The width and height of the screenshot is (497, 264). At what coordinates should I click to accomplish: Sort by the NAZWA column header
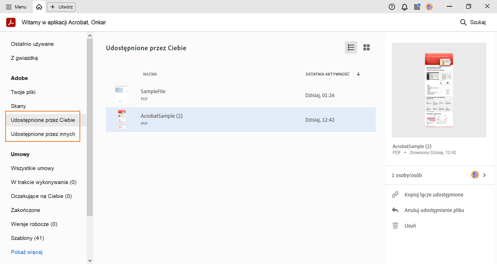(150, 74)
